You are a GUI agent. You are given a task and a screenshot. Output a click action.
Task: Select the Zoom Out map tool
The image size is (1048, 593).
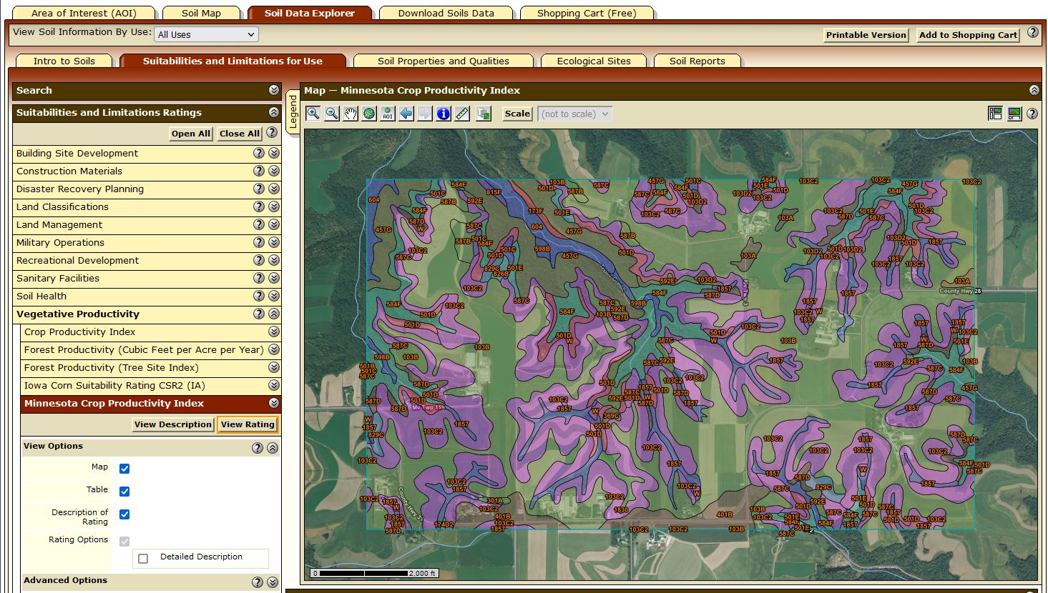pos(332,114)
